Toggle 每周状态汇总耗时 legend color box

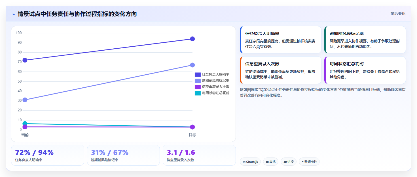point(198,93)
